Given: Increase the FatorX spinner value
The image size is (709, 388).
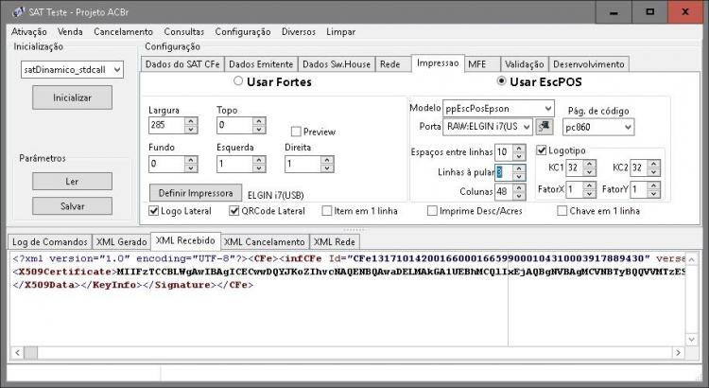Looking at the screenshot, I should pyautogui.click(x=590, y=185).
